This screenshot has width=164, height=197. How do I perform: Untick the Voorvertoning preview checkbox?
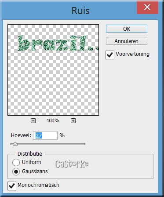pyautogui.click(x=110, y=55)
